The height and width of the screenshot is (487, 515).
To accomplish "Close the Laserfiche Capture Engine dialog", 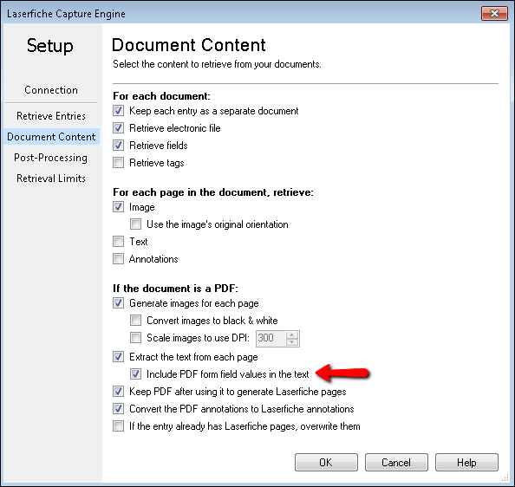I will [x=494, y=14].
